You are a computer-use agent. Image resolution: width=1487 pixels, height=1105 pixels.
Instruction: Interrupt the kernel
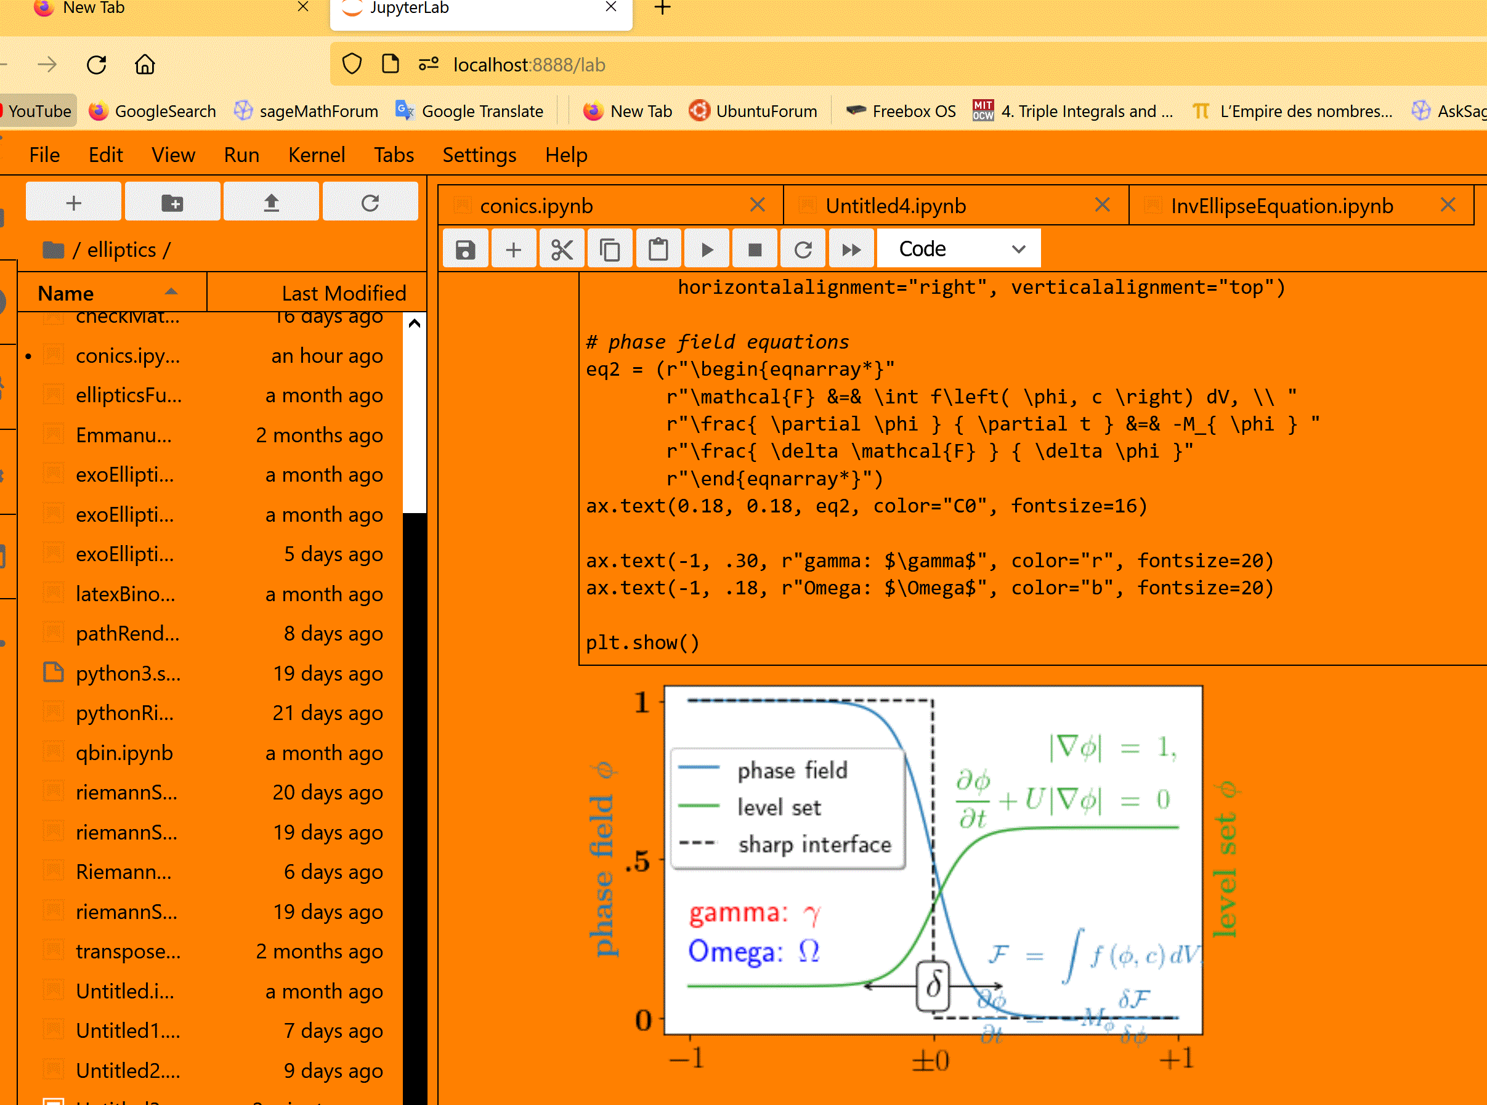coord(755,248)
